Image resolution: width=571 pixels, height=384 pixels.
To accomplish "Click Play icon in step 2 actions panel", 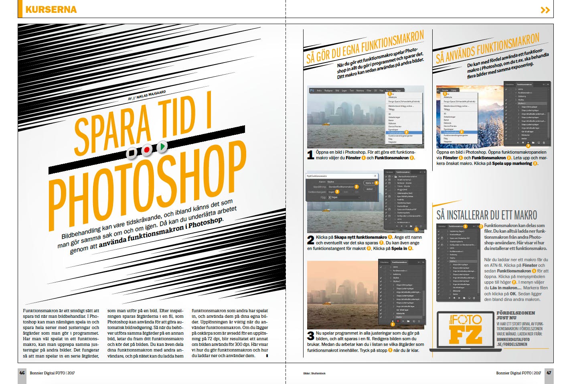I will (x=406, y=226).
